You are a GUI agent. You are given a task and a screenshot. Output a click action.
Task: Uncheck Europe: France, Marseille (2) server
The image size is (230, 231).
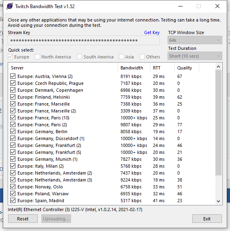click(x=13, y=111)
